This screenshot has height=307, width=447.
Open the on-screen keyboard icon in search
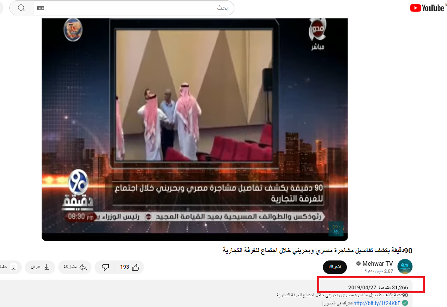point(41,8)
